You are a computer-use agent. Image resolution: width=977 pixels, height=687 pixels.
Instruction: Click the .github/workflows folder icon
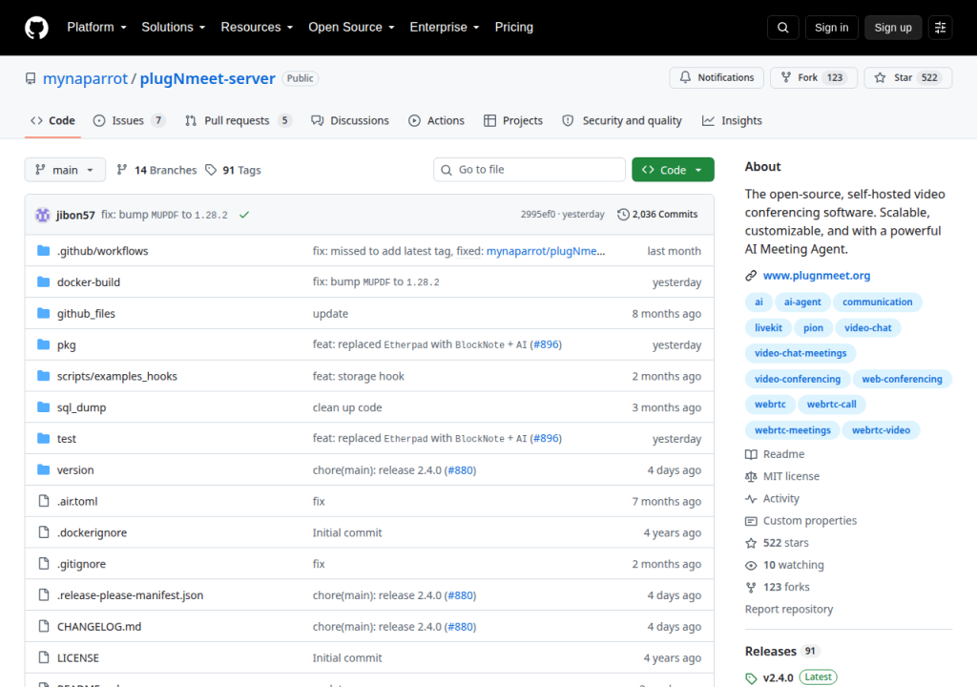(x=43, y=251)
